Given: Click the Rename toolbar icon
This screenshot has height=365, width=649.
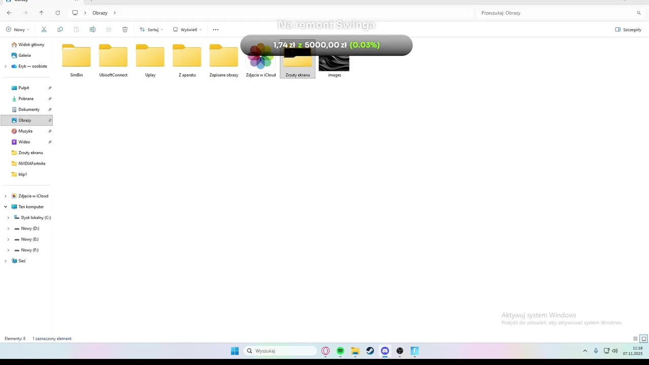Looking at the screenshot, I should 92,30.
